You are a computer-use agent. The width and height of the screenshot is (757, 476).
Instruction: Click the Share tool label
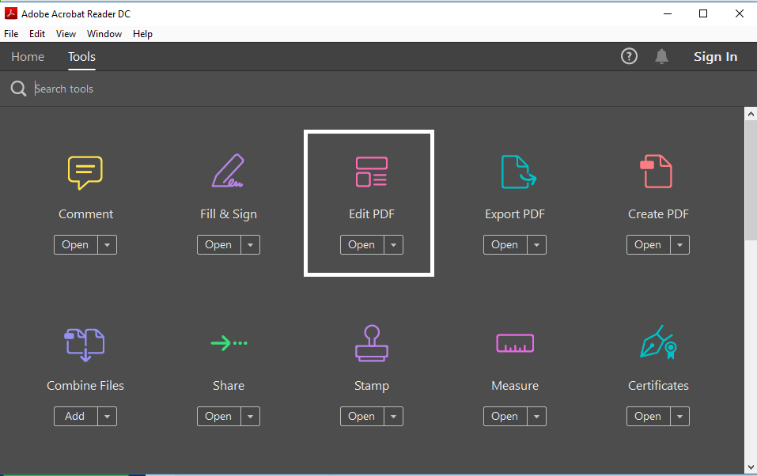pos(229,385)
